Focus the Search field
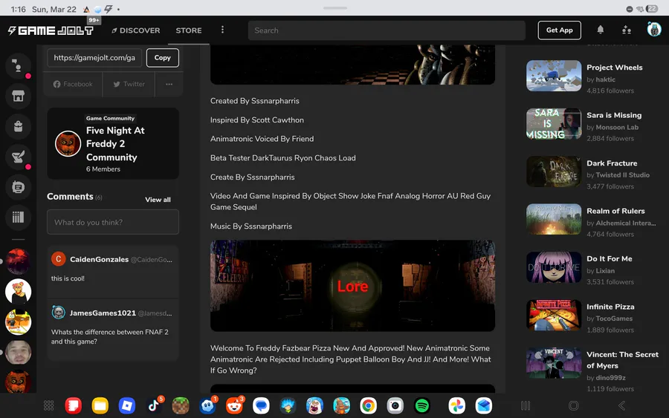This screenshot has height=418, width=669. 387,30
